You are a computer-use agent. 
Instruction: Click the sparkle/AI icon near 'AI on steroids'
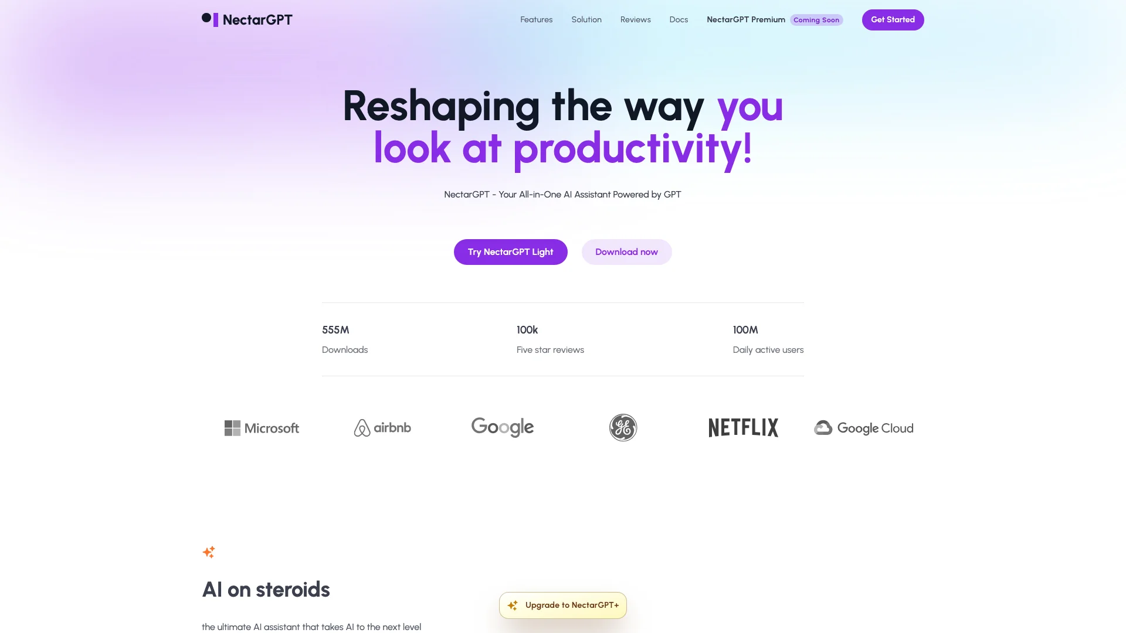[x=209, y=552]
